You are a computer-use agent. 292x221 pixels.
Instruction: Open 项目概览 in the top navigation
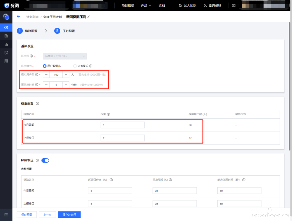128,5
